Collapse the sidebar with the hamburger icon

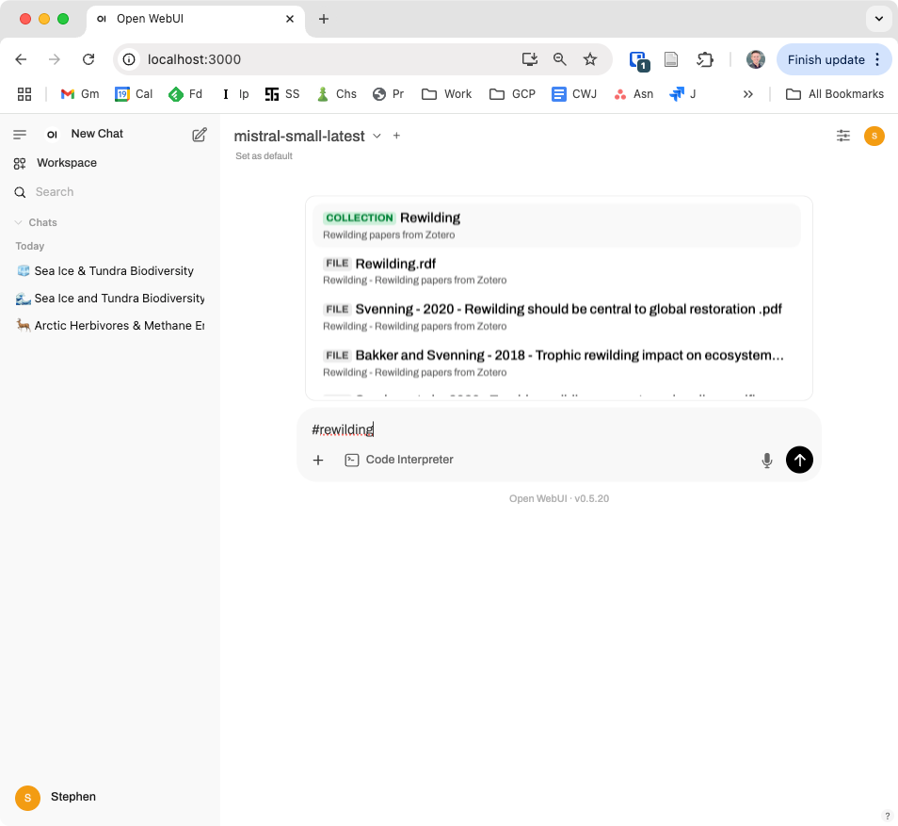19,134
